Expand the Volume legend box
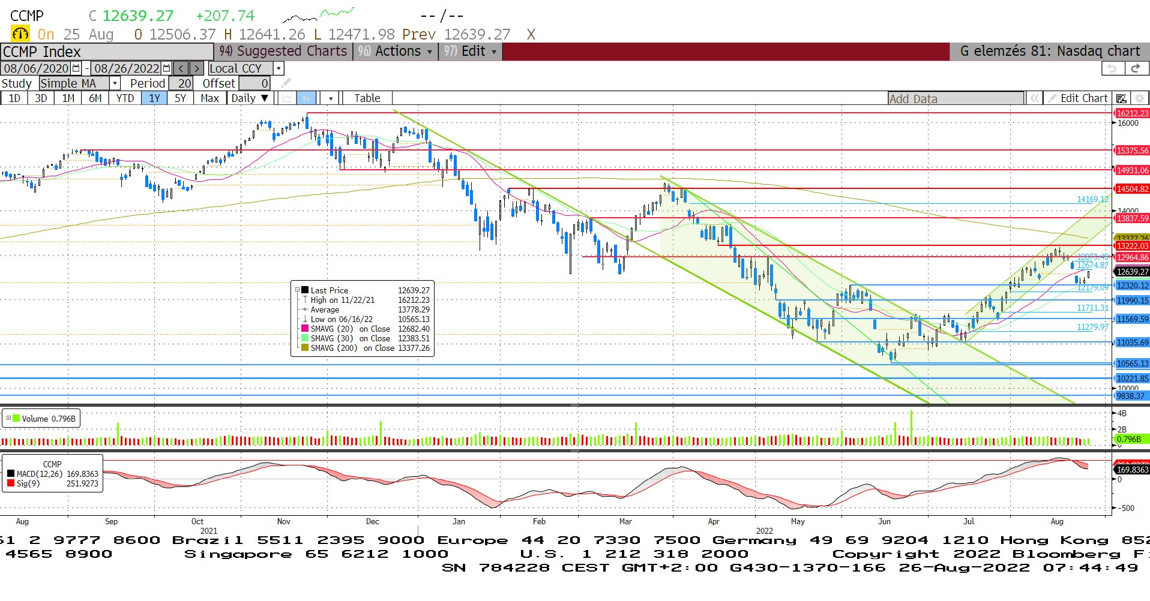Viewport: 1150px width, 601px height. pos(8,418)
